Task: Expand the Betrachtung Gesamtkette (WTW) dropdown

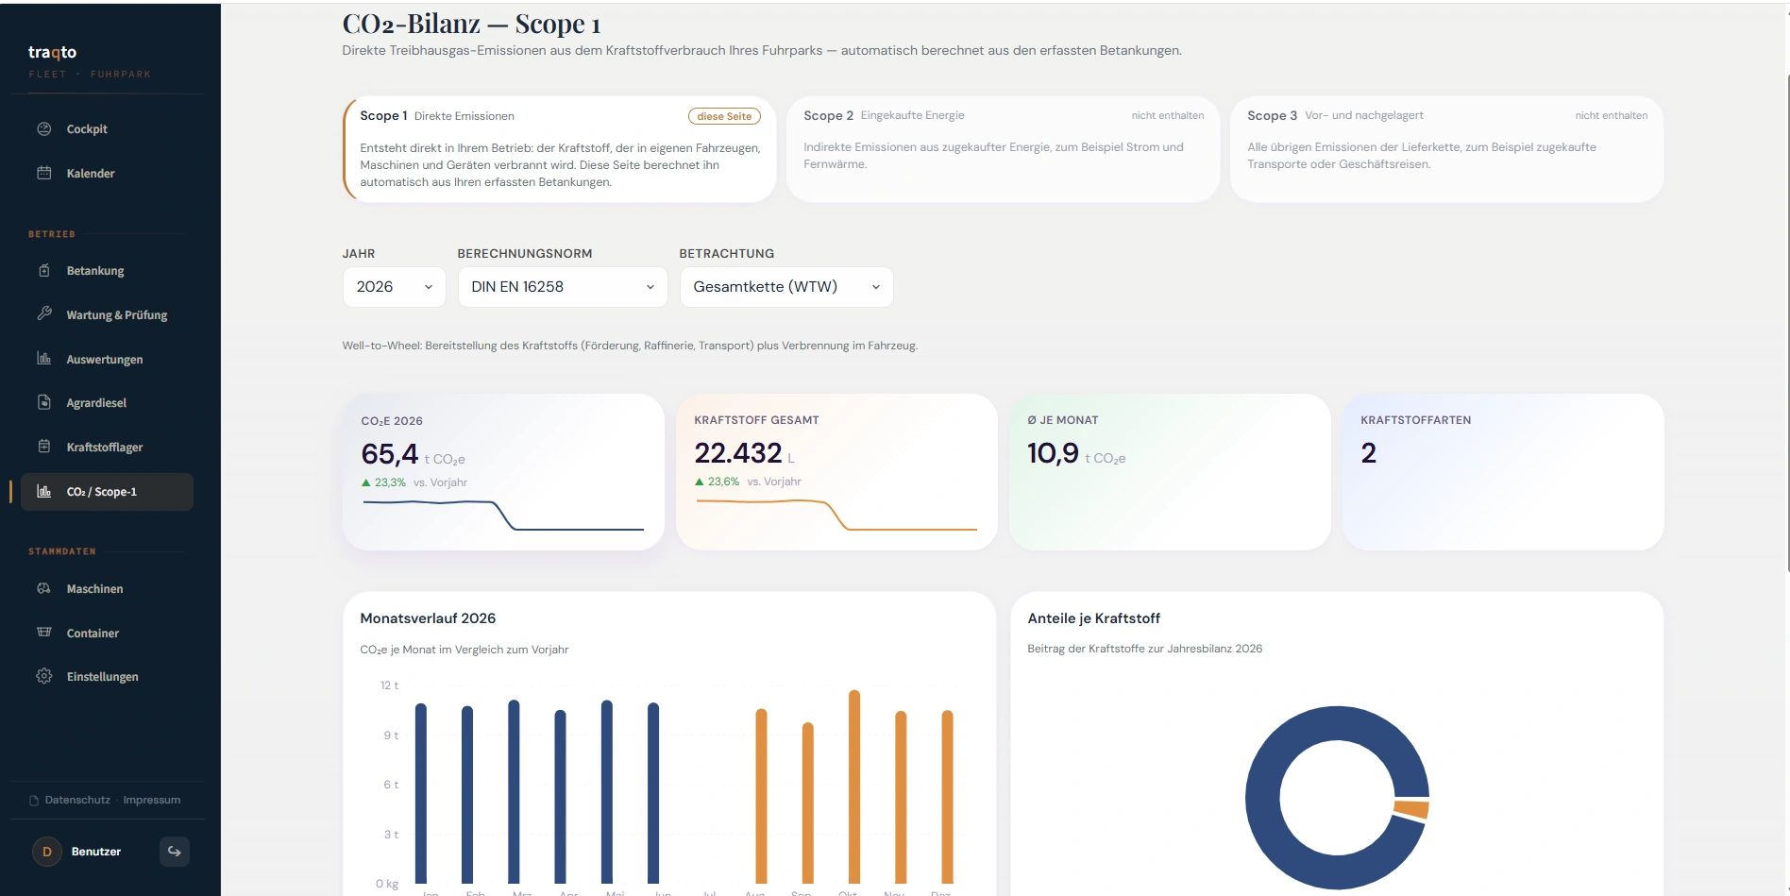Action: click(786, 287)
